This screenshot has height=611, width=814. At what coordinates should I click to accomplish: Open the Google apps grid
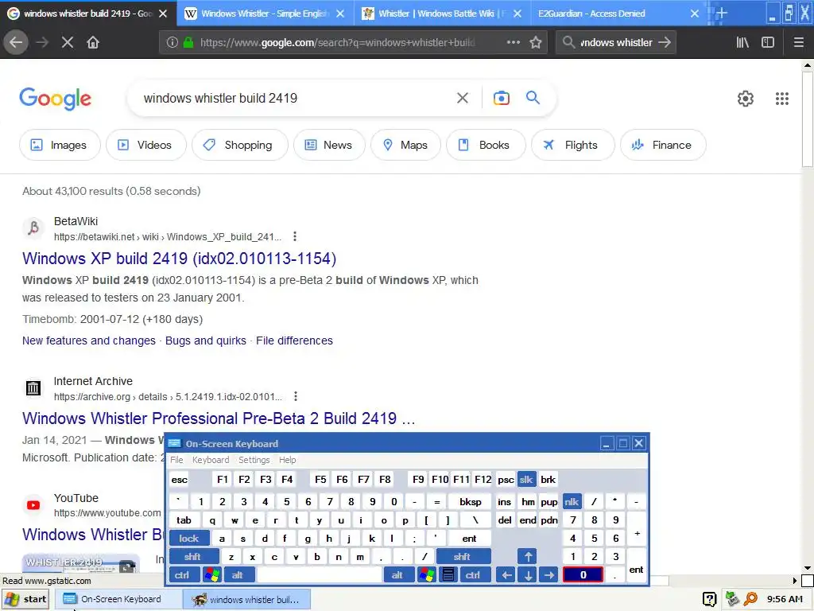click(x=782, y=99)
